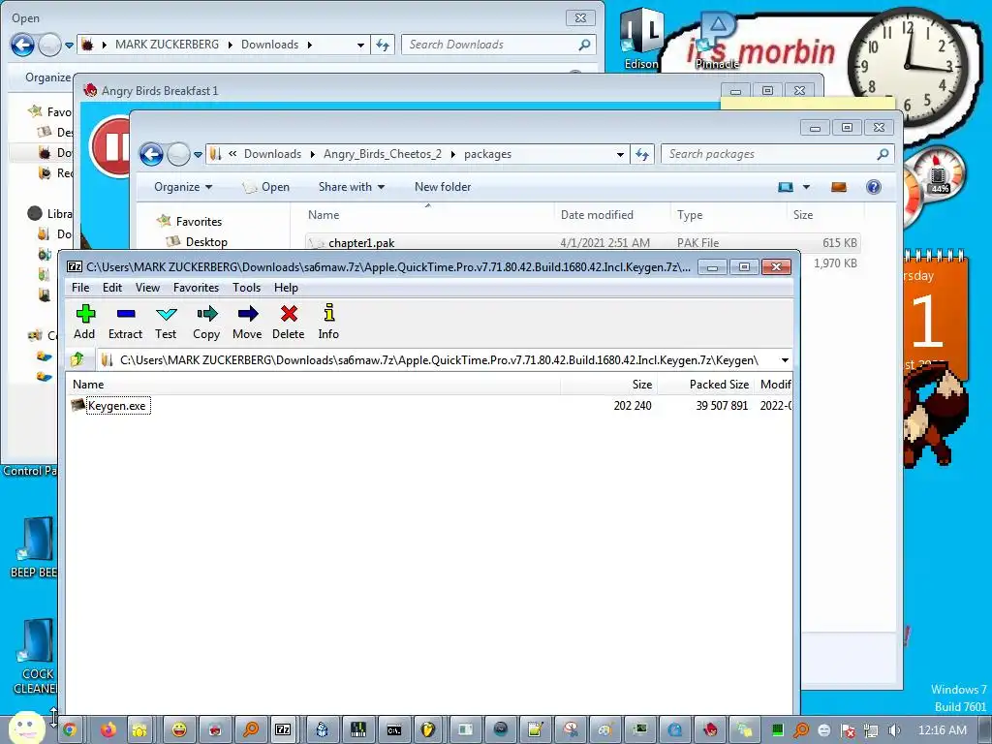992x744 pixels.
Task: Sort 7-Zip list by Packed Size column
Action: pos(705,384)
